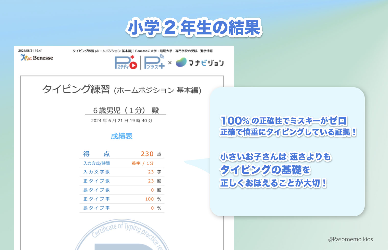Click the Pプラス logo icon

(155, 62)
